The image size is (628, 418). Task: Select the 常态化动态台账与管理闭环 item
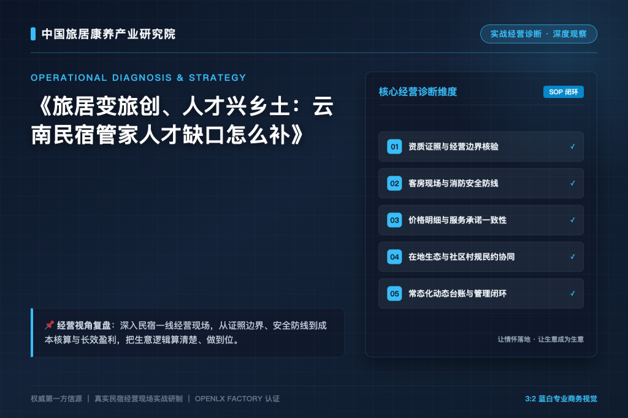(x=481, y=294)
